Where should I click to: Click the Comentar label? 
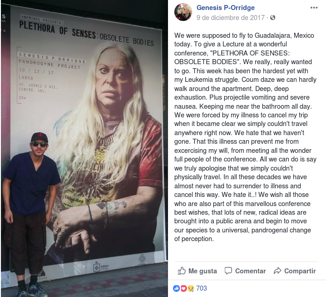tap(250, 271)
